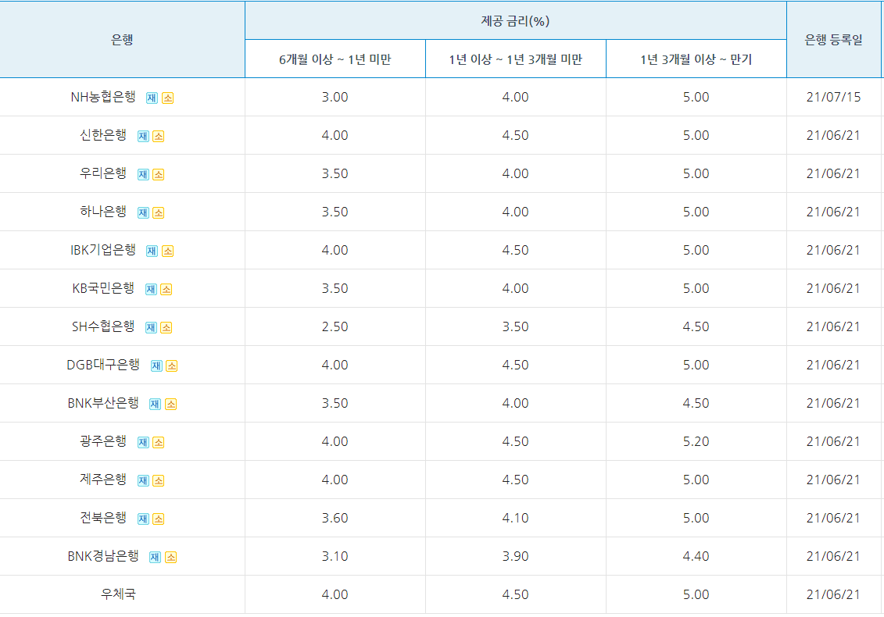Click the 6개월 이상 ~ 1년 미만 header
Image resolution: width=884 pixels, height=617 pixels.
335,59
